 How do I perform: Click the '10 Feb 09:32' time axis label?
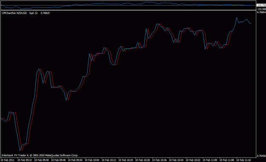25,160
